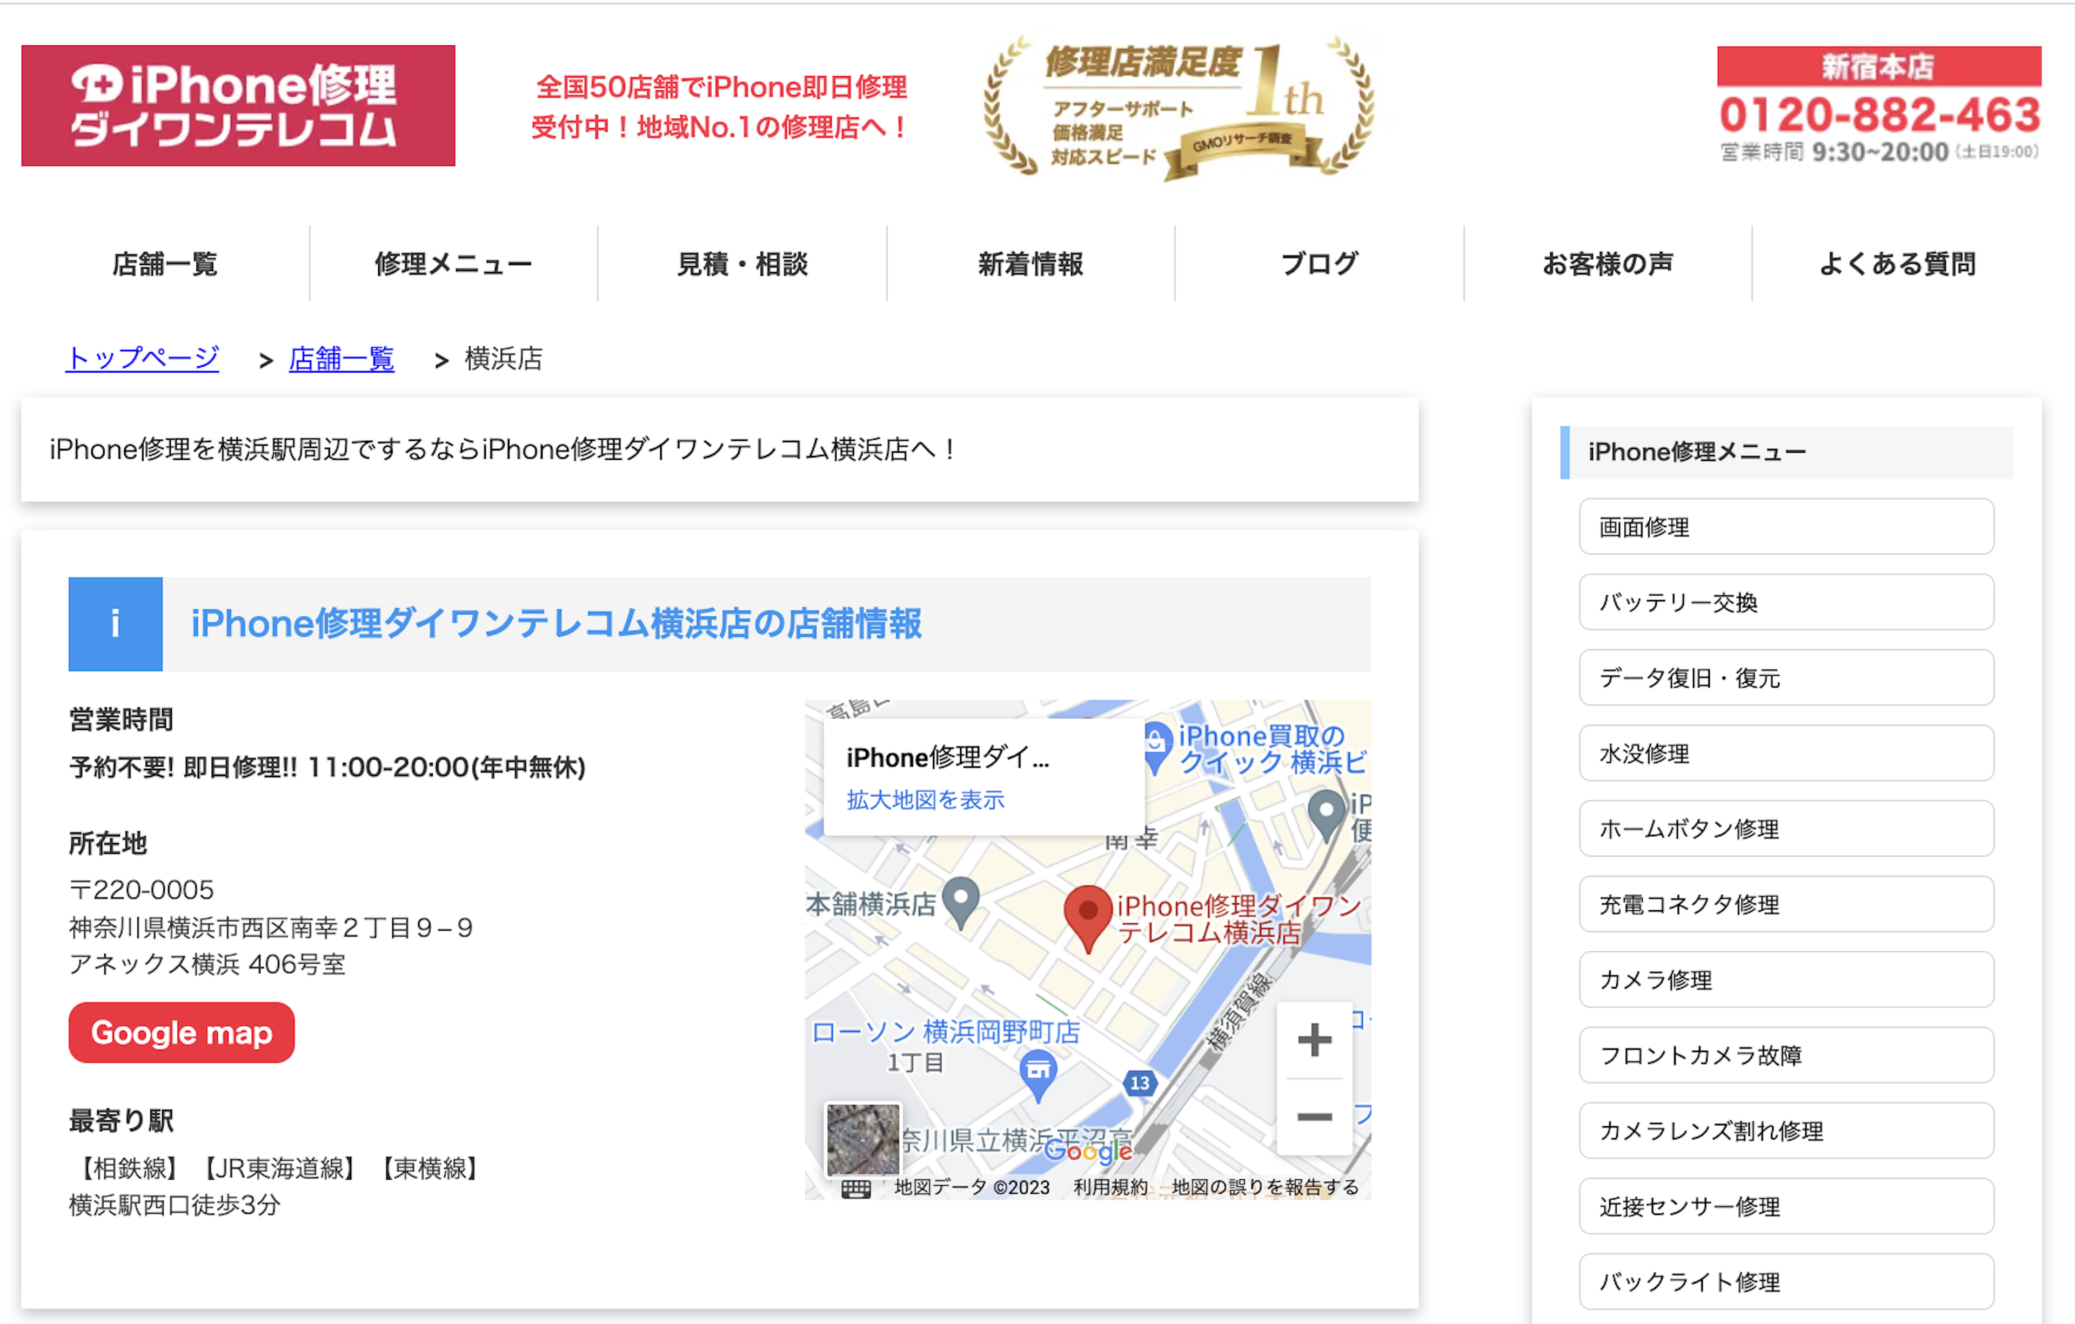The image size is (2075, 1324).
Task: Click the iPhone修理ダイワンテレコム logo
Action: [238, 105]
